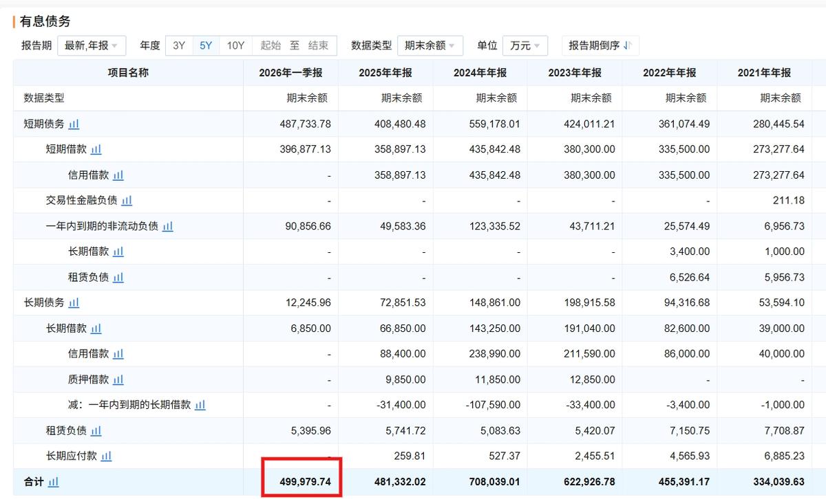Select the 3Y year range tab
Screen dimensions: 826x499
coord(179,45)
